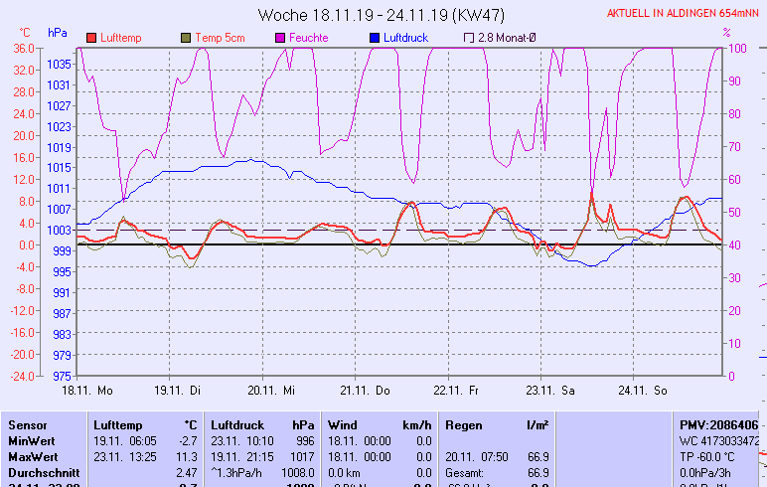Click the Sensor column header
The height and width of the screenshot is (487, 767).
pyautogui.click(x=27, y=424)
